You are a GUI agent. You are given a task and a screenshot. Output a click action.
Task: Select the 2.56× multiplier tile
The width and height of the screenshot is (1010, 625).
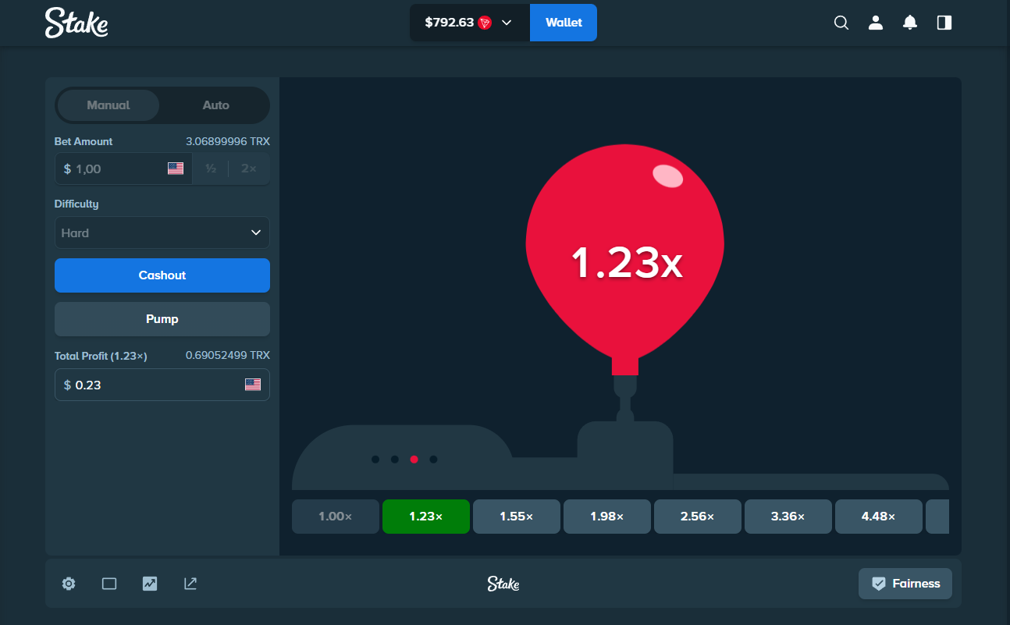[698, 517]
